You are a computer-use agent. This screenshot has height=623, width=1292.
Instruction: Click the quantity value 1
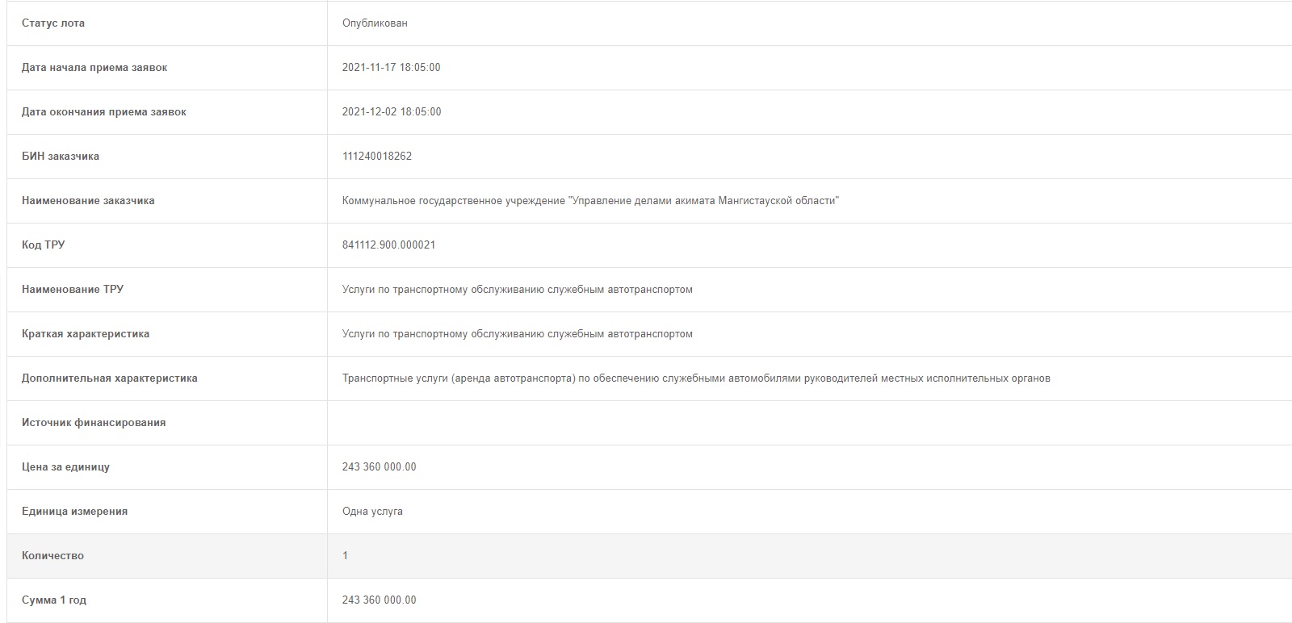[346, 556]
